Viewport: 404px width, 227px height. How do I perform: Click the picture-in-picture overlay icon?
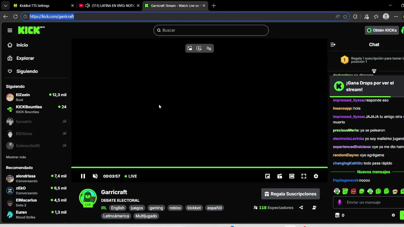coord(190,48)
